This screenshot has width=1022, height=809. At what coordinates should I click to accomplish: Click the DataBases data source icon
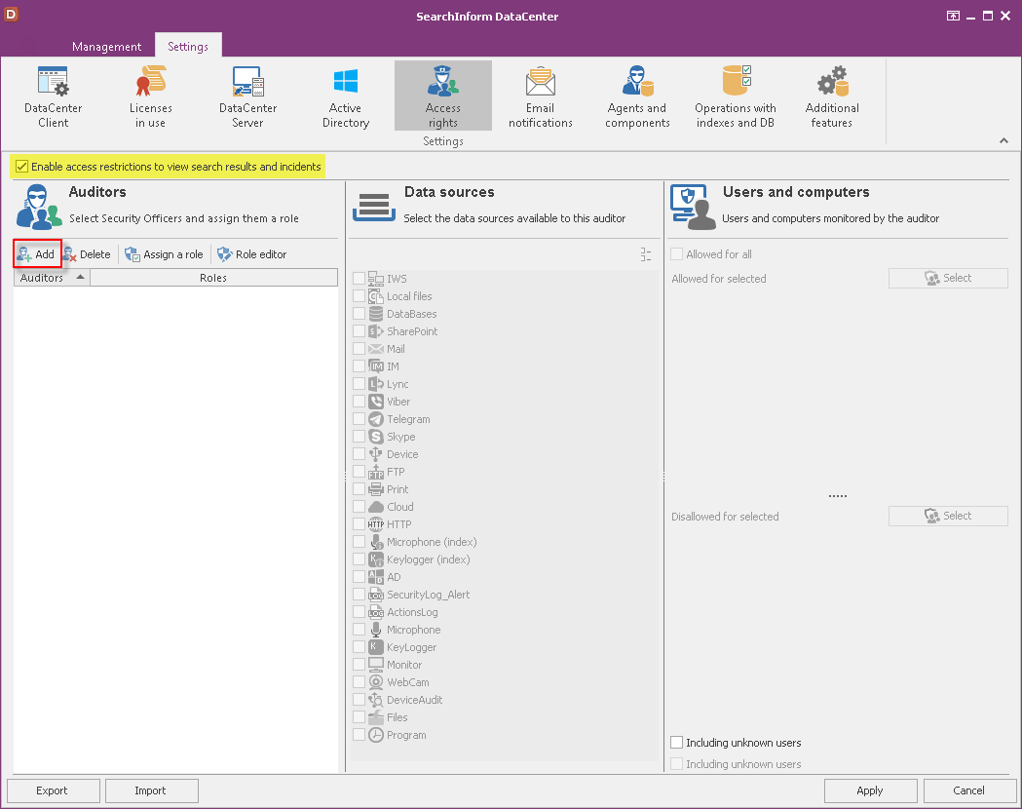pos(376,314)
